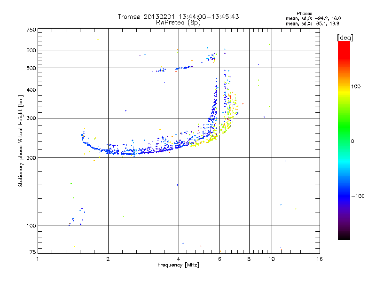Screen dimensions: 376x282
Task: Click the 'Phases' heading text
Action: (304, 14)
